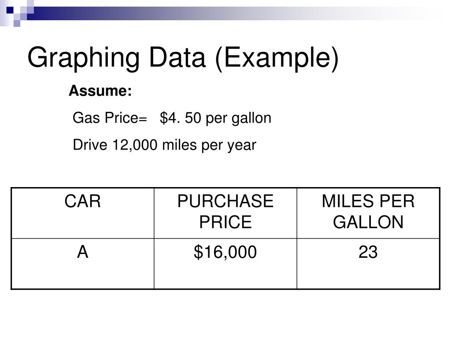Viewport: 451px width, 338px height.
Task: Click the dark blue square decoration
Action: 10,10
